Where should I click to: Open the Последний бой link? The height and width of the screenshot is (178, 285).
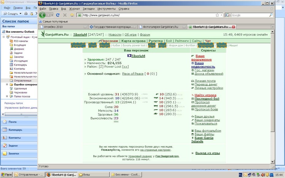tap(207, 99)
